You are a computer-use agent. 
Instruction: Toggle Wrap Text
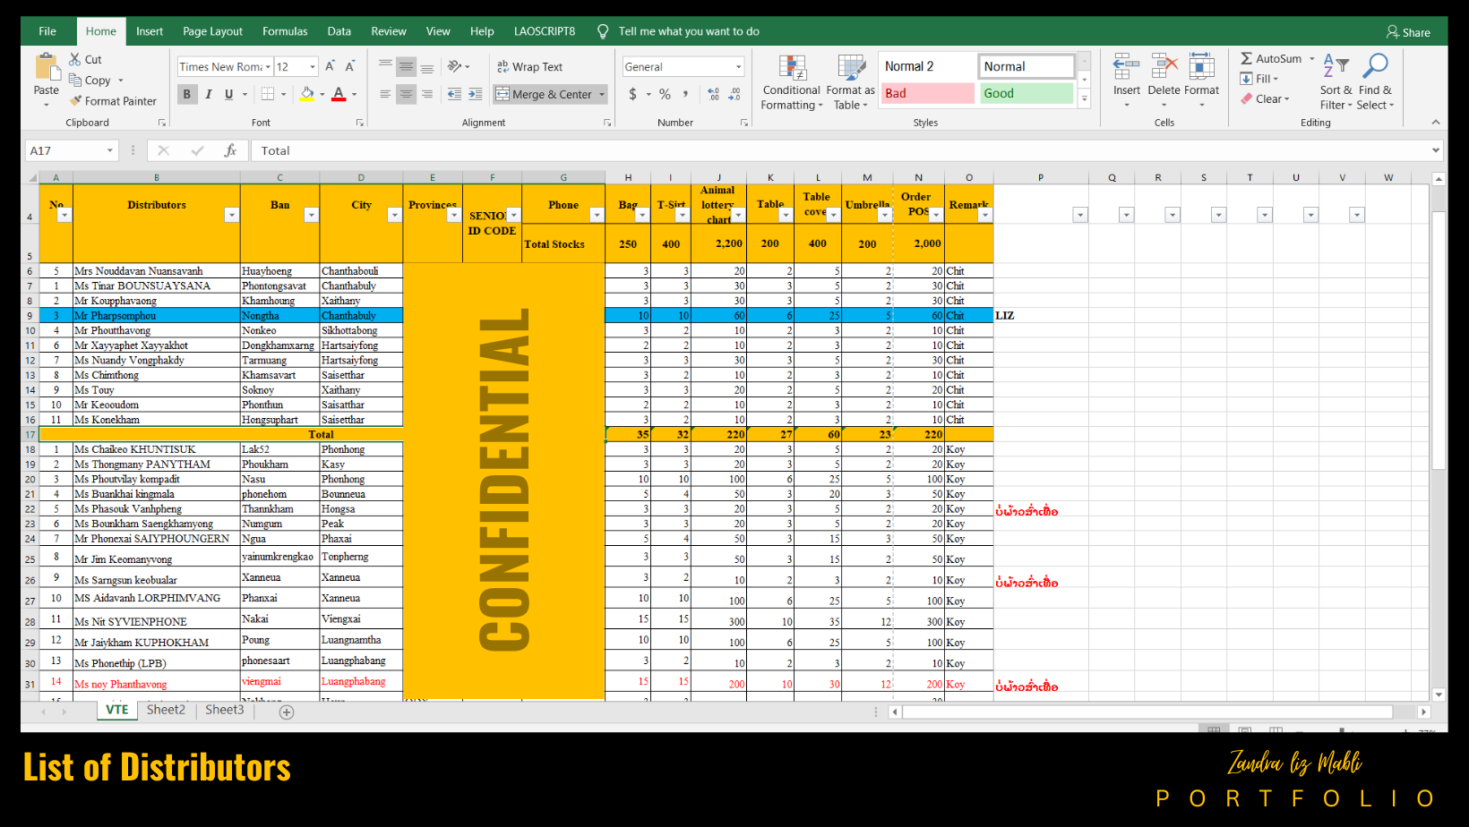tap(529, 67)
